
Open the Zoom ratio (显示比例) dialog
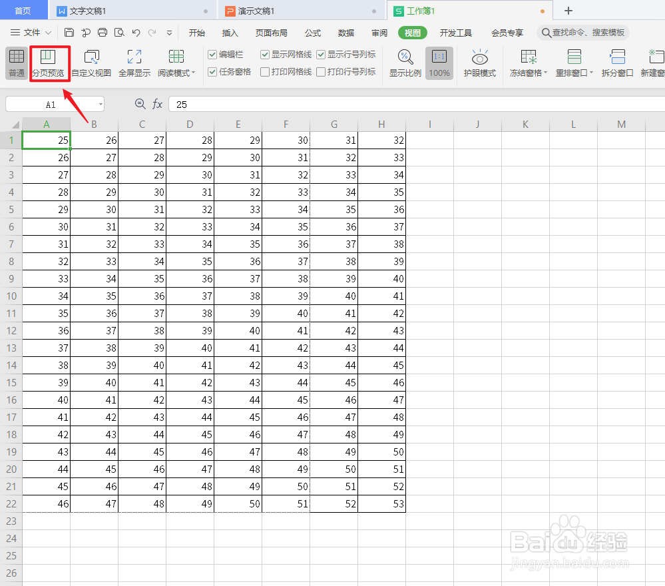tap(405, 63)
